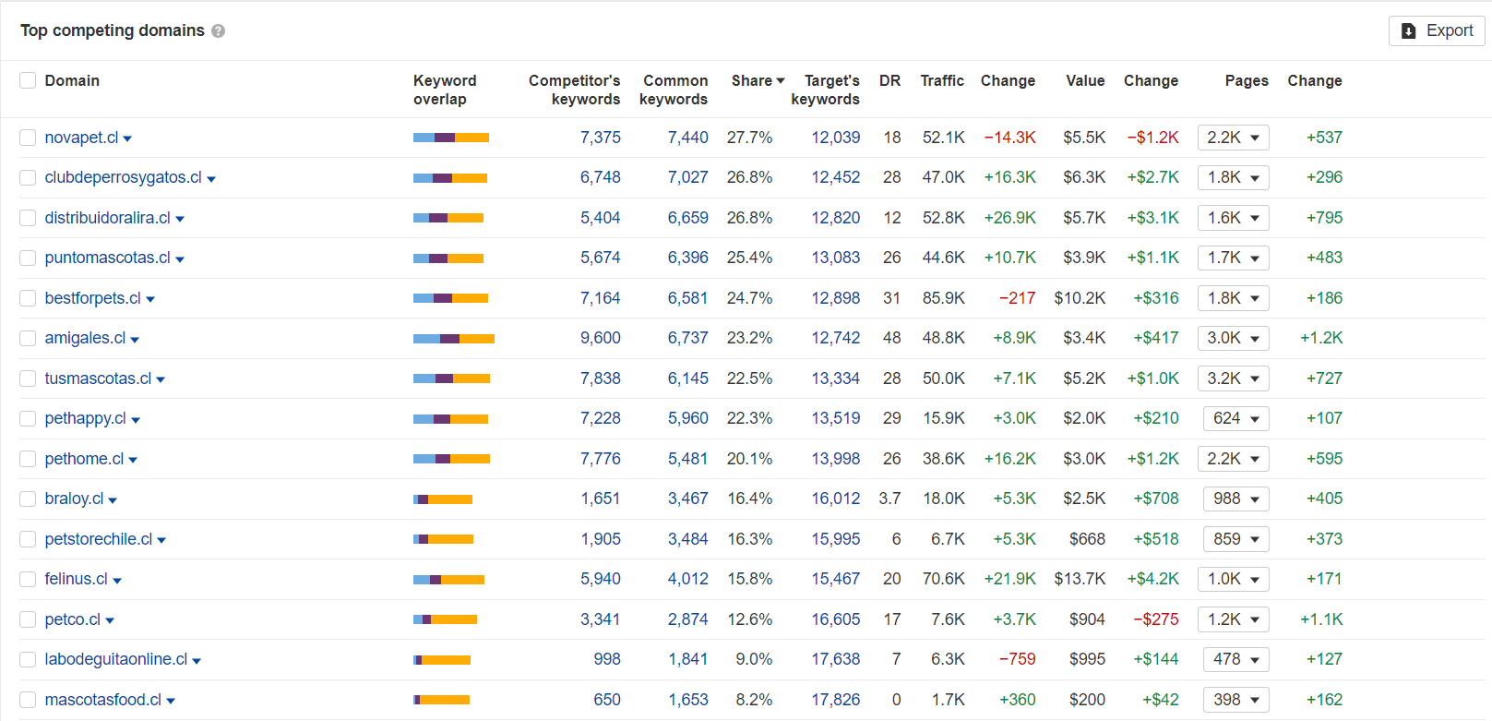Open the caret menu next to braloy.cl
Screen dimensions: 1492x721
coord(113,500)
